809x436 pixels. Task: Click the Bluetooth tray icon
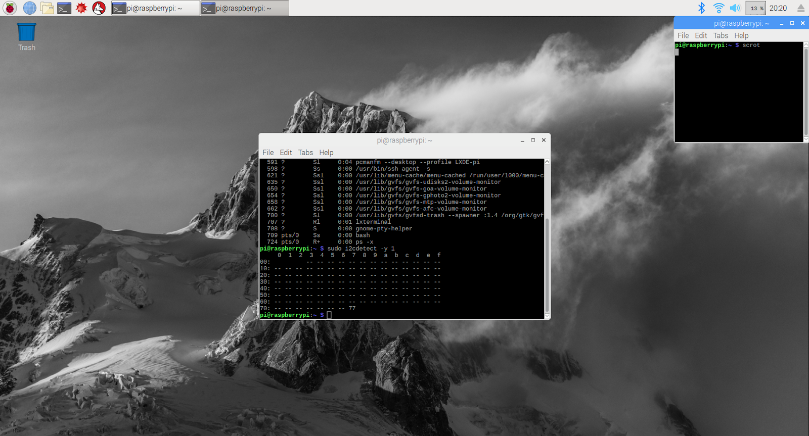701,8
